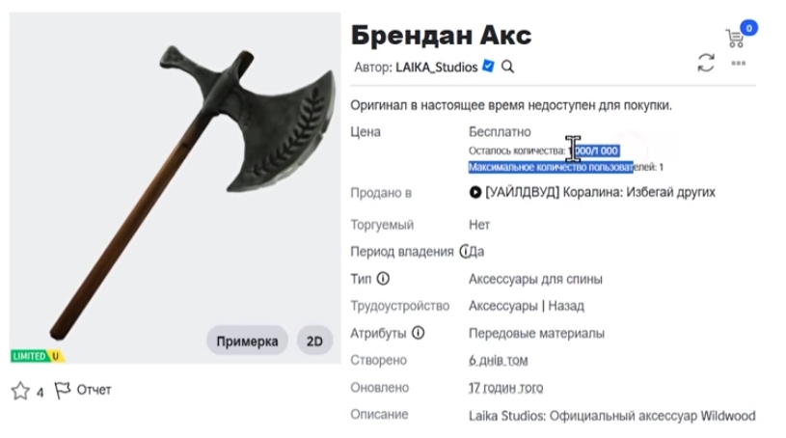Viewport: 786px width, 438px height.
Task: Click the search magnifier next to LAIKA_Studios
Action: pos(508,67)
